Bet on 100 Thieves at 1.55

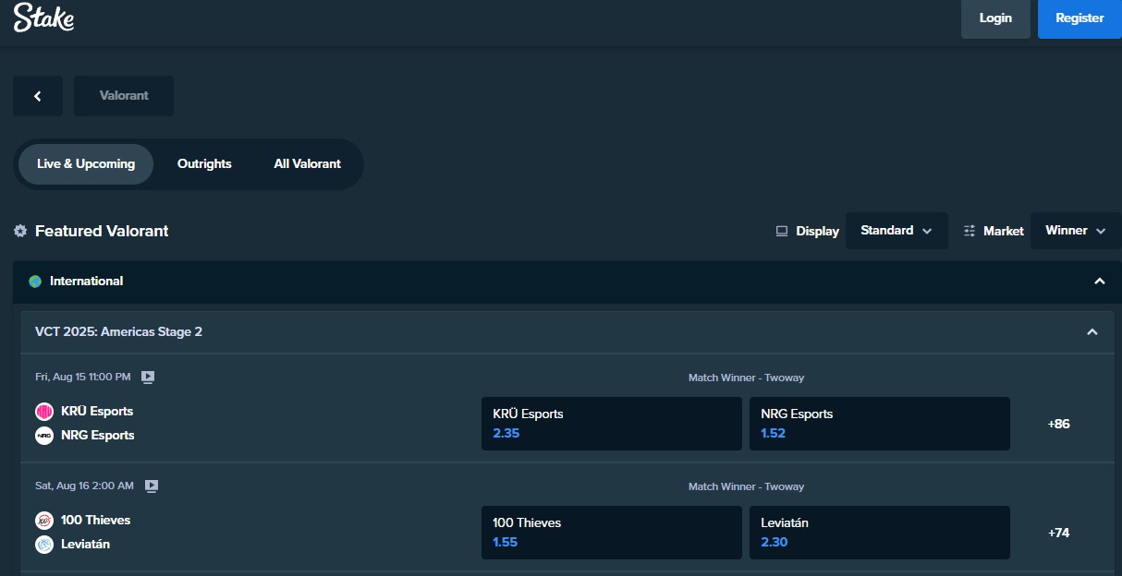click(x=612, y=533)
